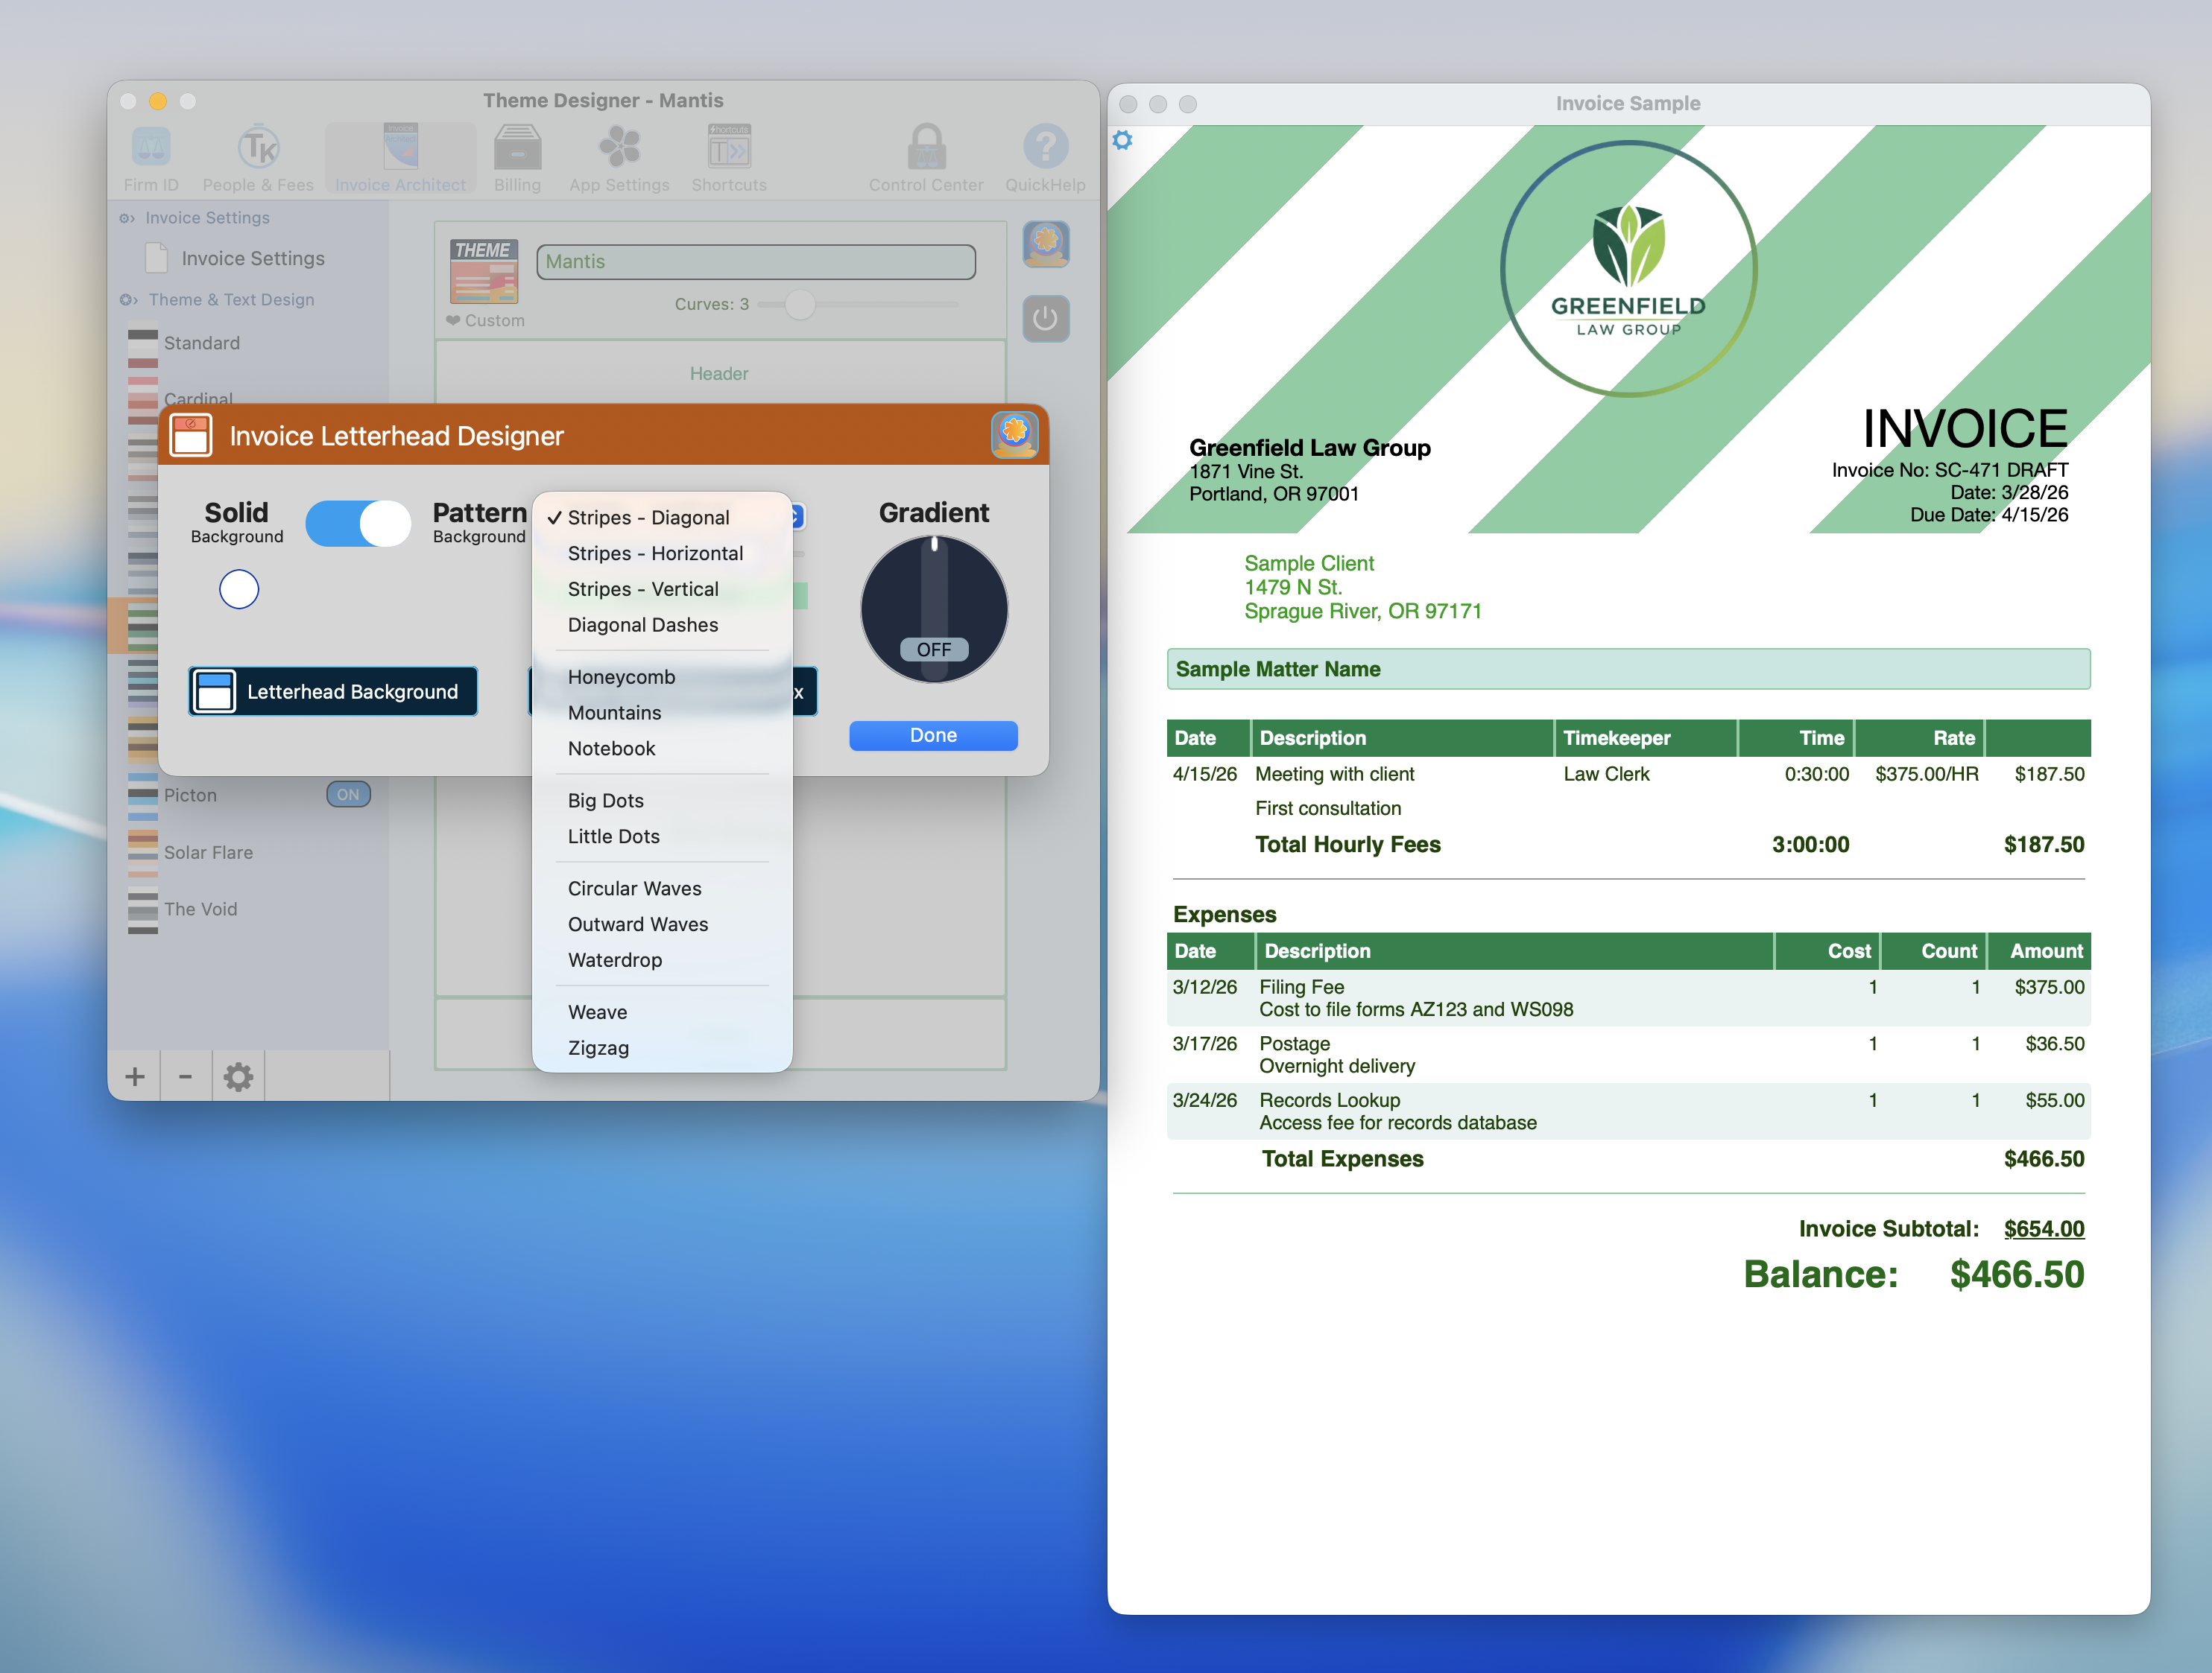Click the white solid background color swatch
Image resolution: width=2212 pixels, height=1673 pixels.
coord(239,590)
